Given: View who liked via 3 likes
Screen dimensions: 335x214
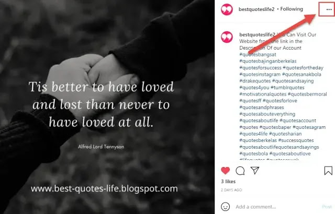Looking at the screenshot, I should (228, 182).
